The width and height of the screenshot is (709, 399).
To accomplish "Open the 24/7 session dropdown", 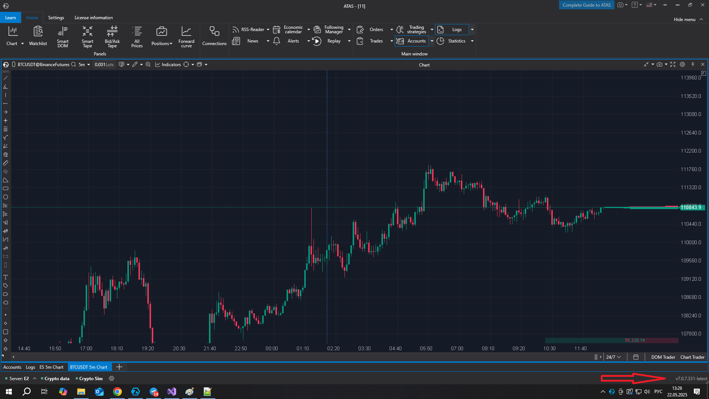I will click(614, 357).
